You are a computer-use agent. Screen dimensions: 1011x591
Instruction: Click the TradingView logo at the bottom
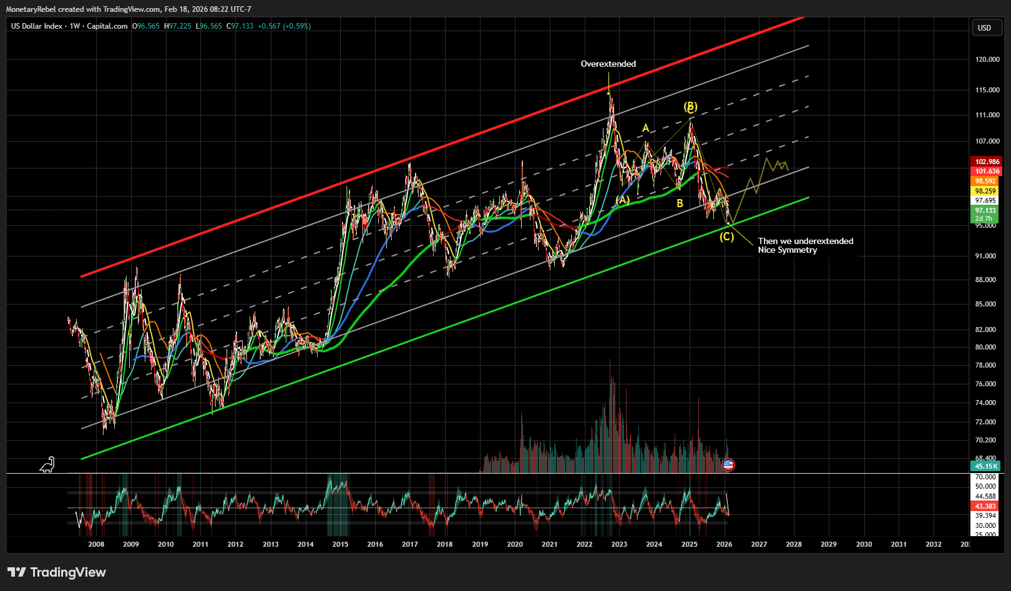click(57, 572)
